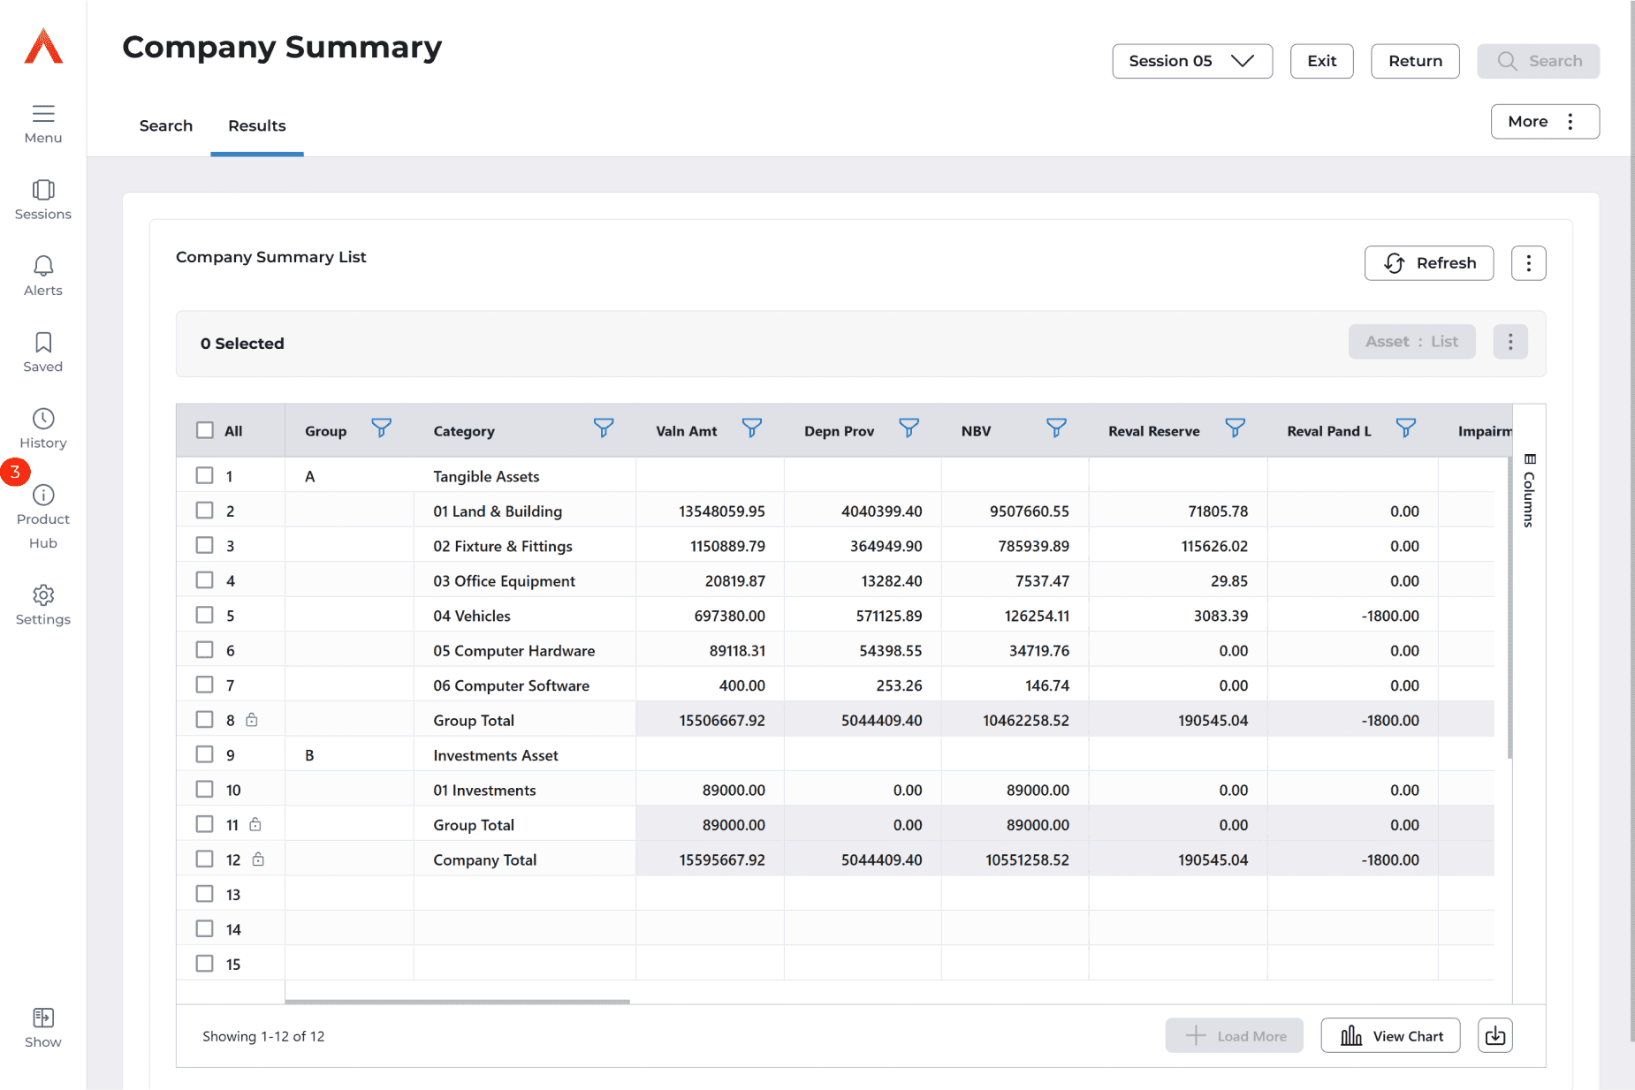Click the download export icon
This screenshot has width=1635, height=1090.
[x=1494, y=1035]
